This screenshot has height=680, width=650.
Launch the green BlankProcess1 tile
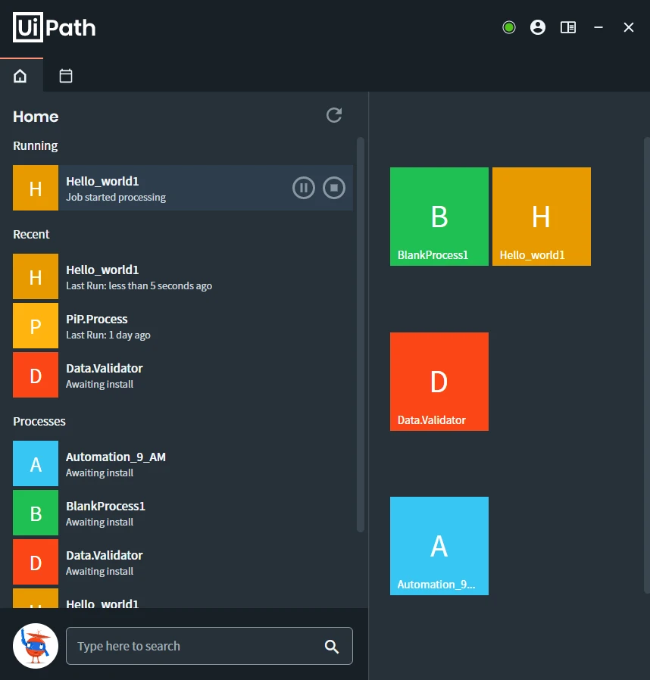pos(439,217)
